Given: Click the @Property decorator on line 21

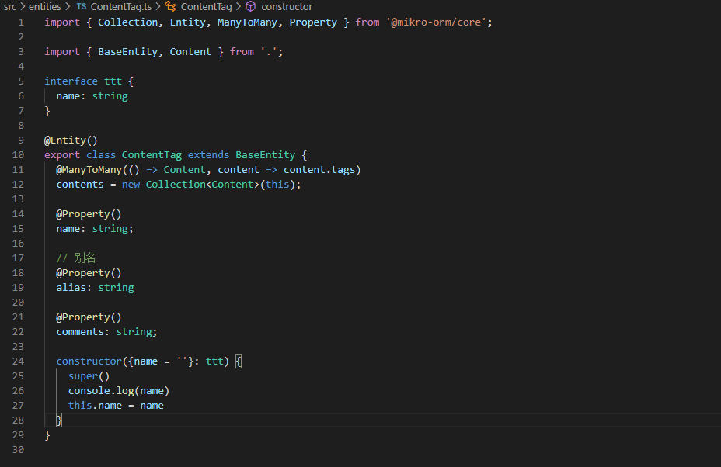Looking at the screenshot, I should (x=85, y=317).
